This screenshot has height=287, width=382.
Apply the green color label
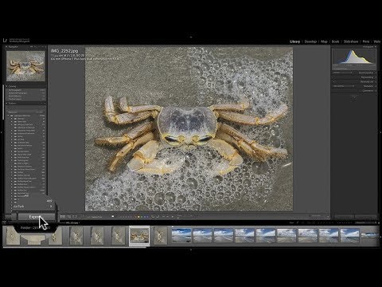(142, 217)
